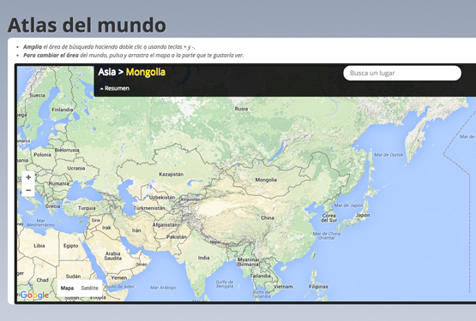This screenshot has height=321, width=476.
Task: Click the Mongolia label on map
Action: click(266, 180)
